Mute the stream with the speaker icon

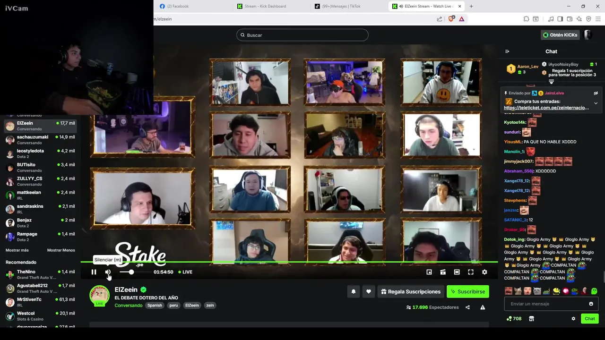click(x=108, y=272)
